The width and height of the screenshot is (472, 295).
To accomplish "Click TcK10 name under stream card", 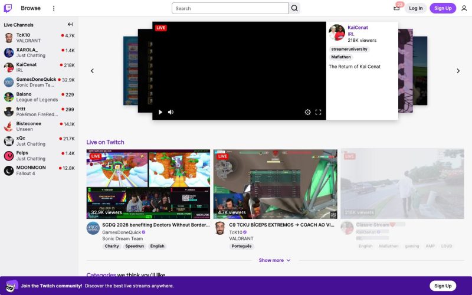I will click(235, 232).
